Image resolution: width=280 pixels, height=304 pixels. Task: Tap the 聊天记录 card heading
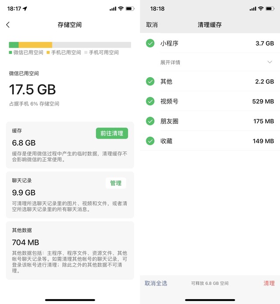coord(22,180)
